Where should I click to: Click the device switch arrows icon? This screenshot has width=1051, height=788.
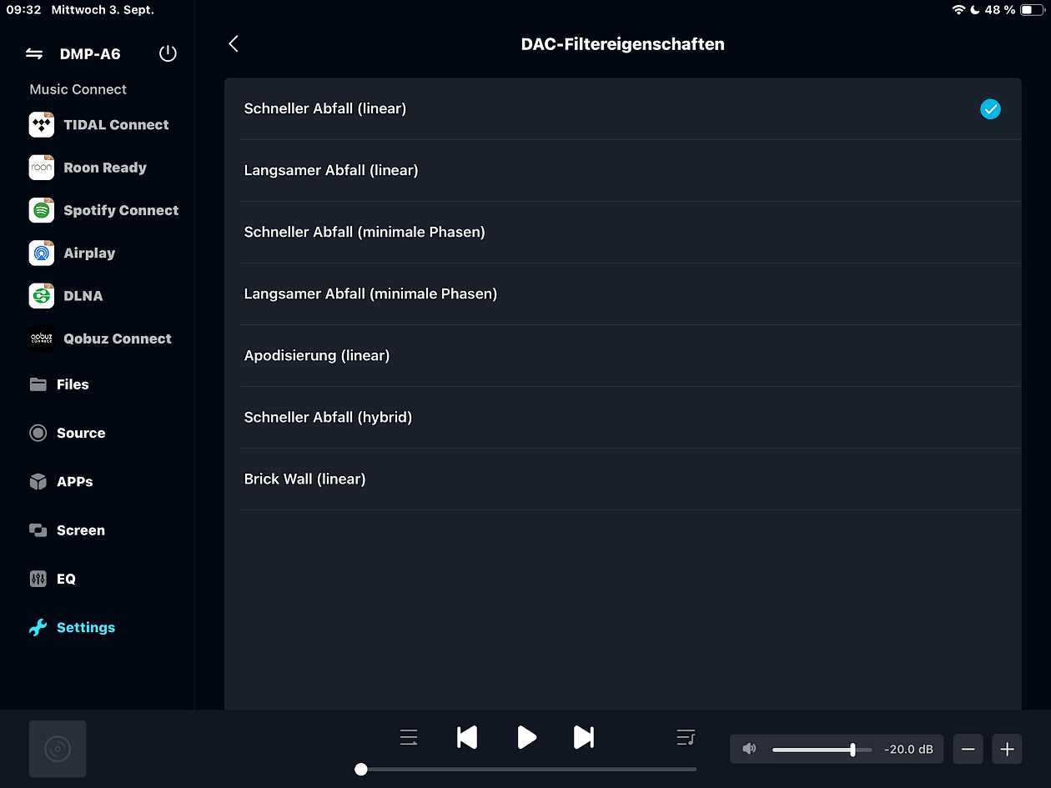pyautogui.click(x=34, y=54)
